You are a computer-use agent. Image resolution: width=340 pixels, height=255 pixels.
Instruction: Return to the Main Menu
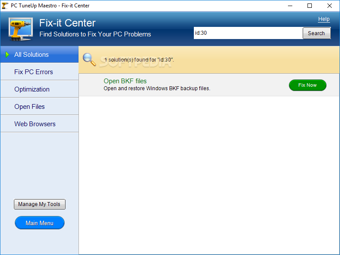click(39, 223)
